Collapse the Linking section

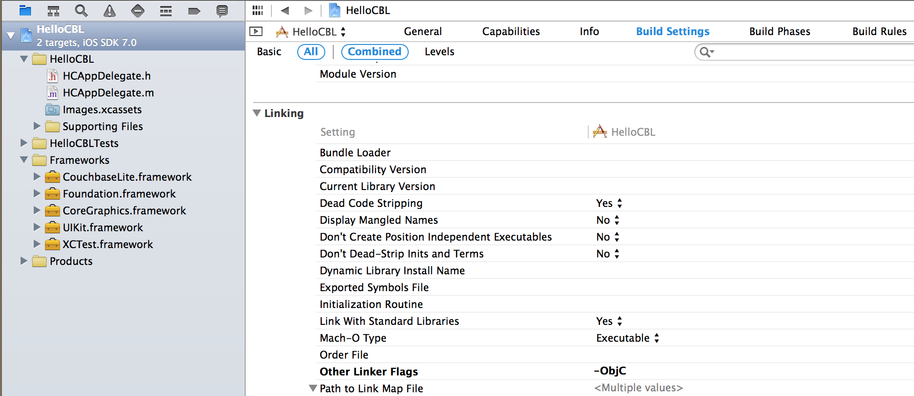(257, 113)
